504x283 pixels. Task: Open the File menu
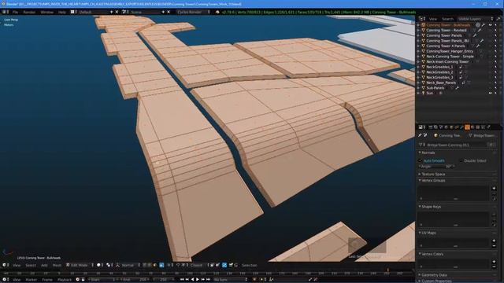15,12
